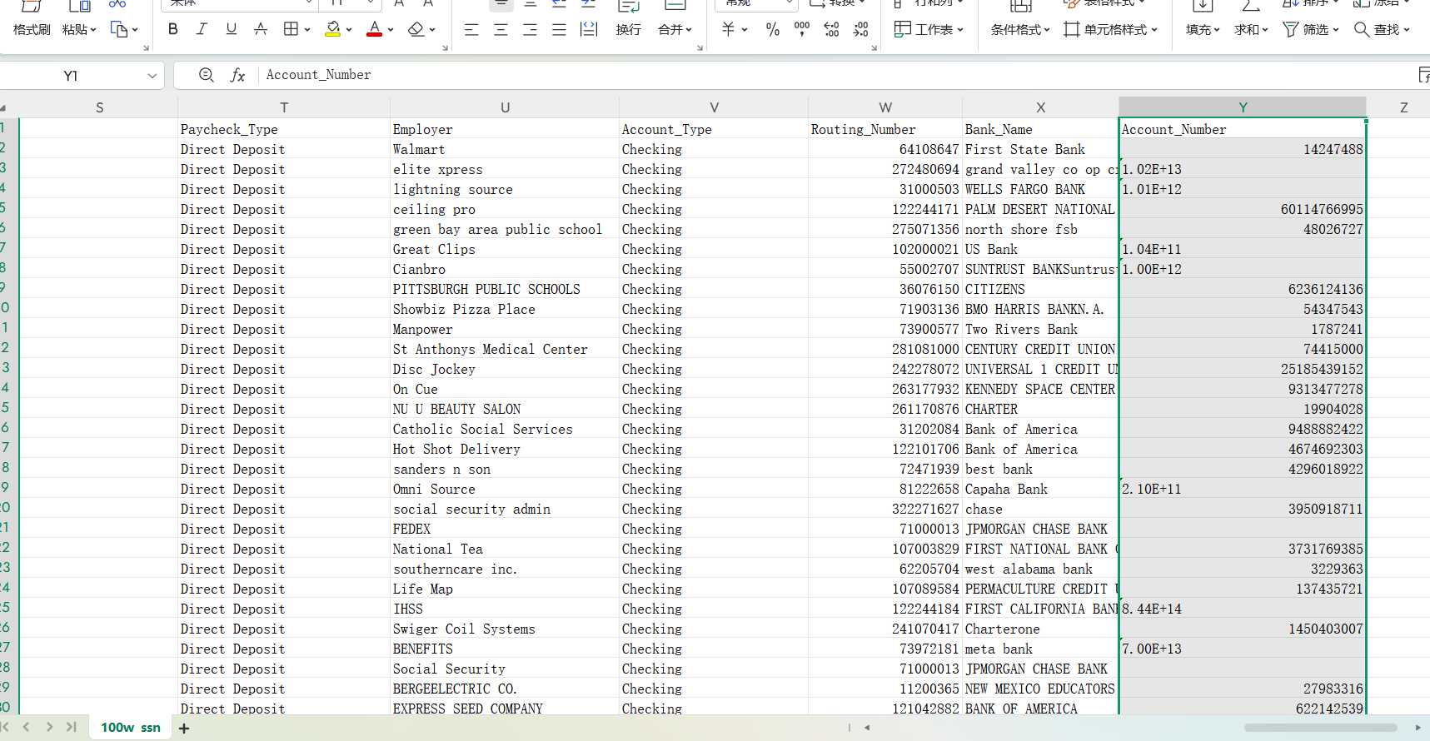Open the Sum (求和) menu

point(1251,30)
